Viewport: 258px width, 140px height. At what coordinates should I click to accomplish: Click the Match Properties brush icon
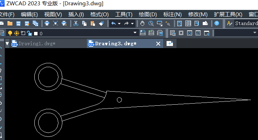(x=101, y=23)
